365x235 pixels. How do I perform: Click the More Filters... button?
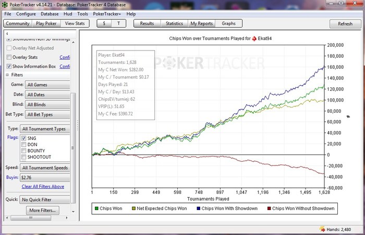pos(43,211)
